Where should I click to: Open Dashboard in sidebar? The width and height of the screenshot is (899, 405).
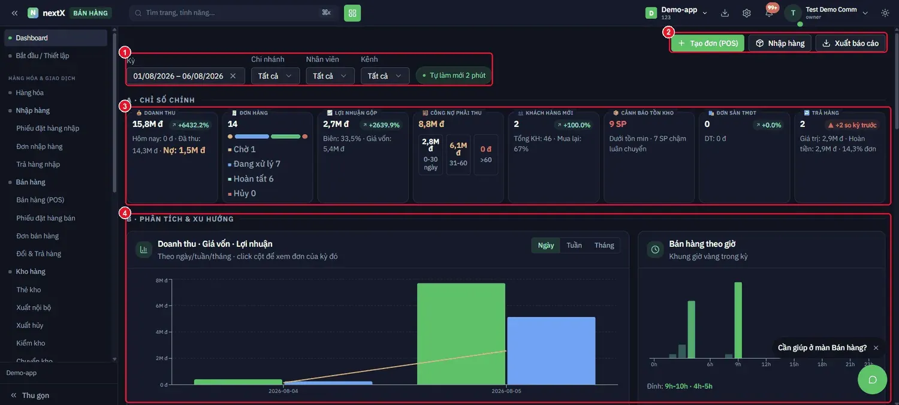tap(56, 38)
